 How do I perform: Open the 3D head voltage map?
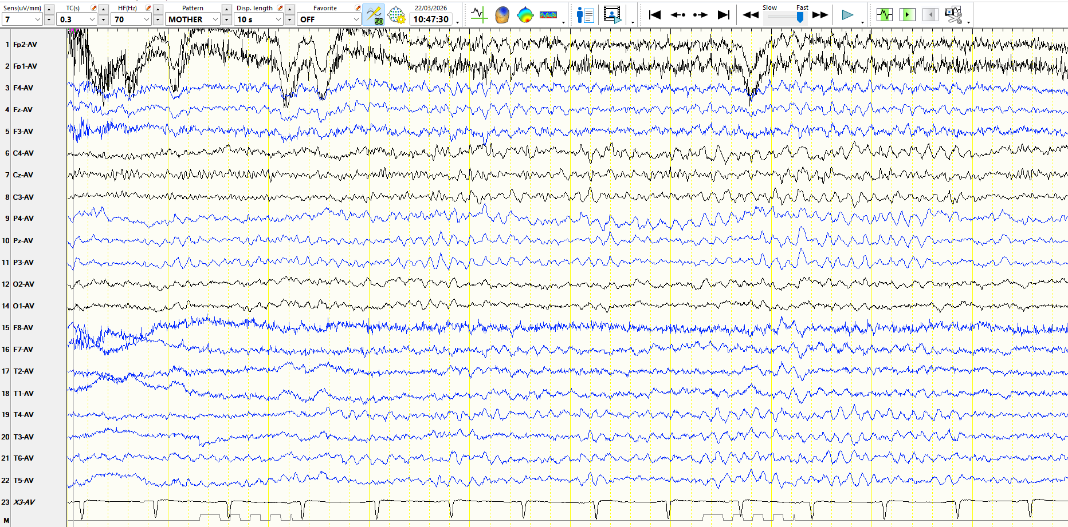[502, 15]
